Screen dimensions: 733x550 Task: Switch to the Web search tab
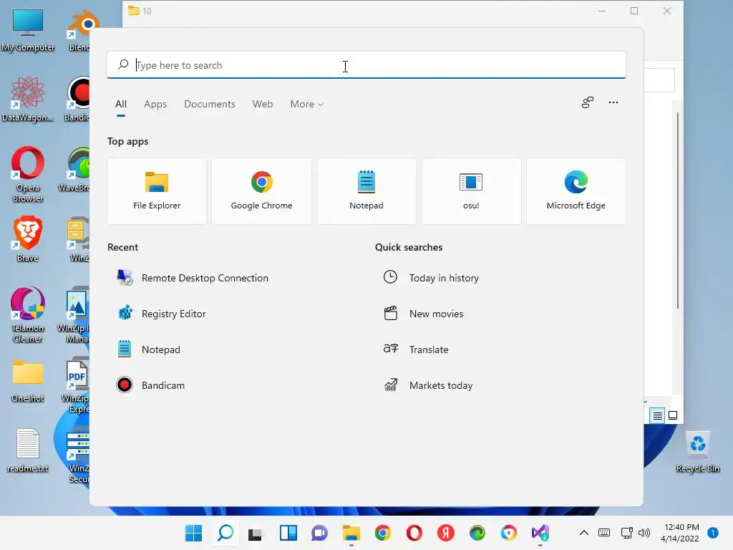tap(263, 105)
